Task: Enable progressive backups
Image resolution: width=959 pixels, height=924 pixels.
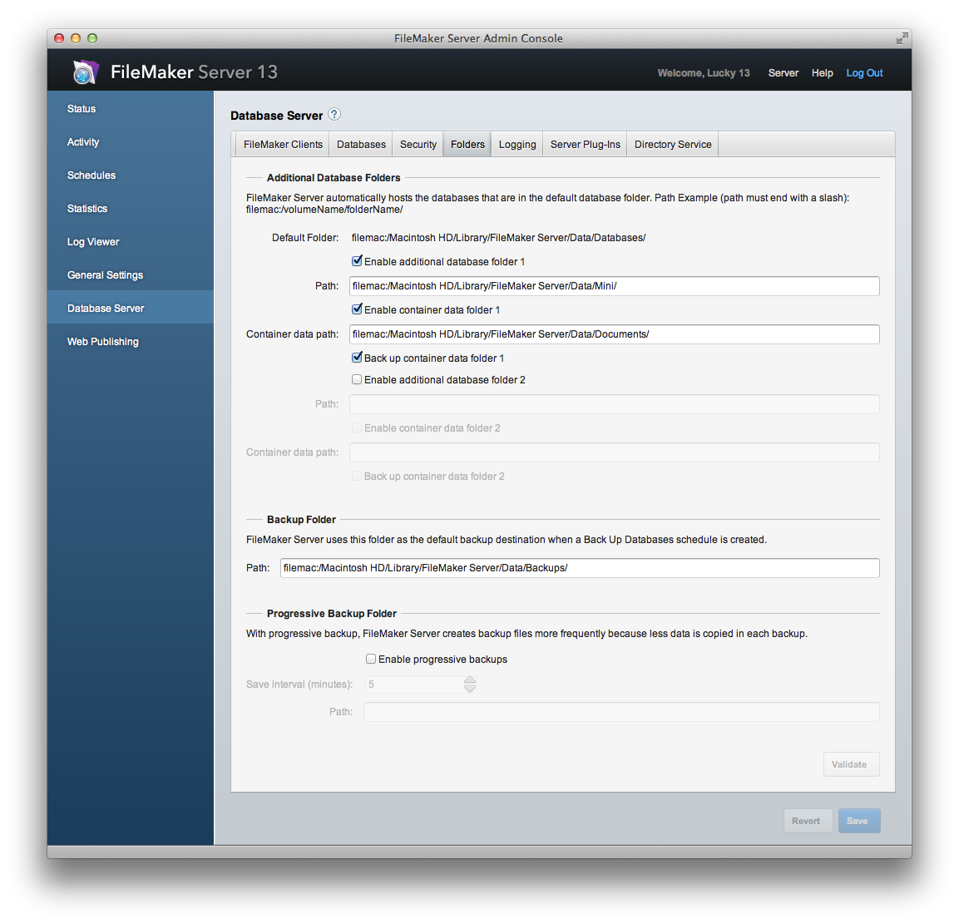Action: pos(371,658)
